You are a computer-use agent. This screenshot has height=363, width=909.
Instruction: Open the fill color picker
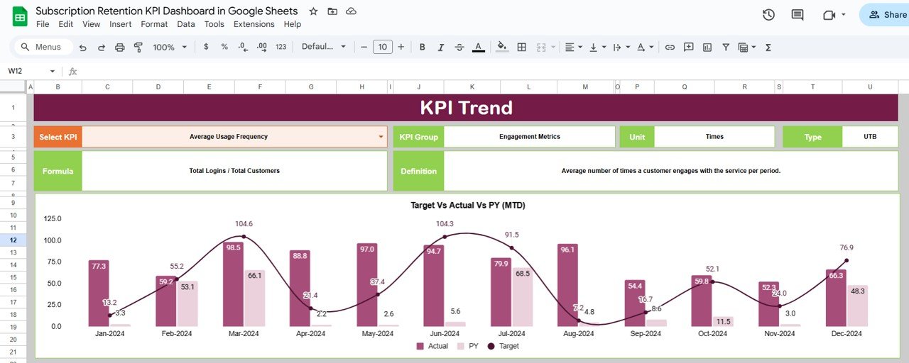[502, 47]
